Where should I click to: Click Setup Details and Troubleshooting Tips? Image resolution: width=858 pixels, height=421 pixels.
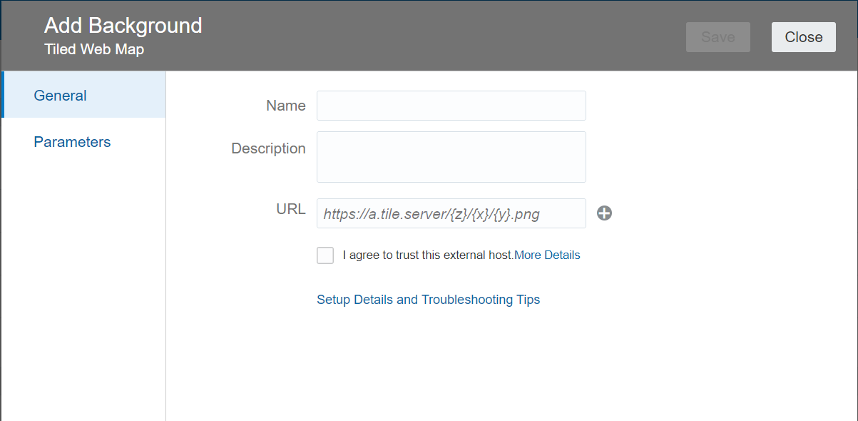point(428,299)
